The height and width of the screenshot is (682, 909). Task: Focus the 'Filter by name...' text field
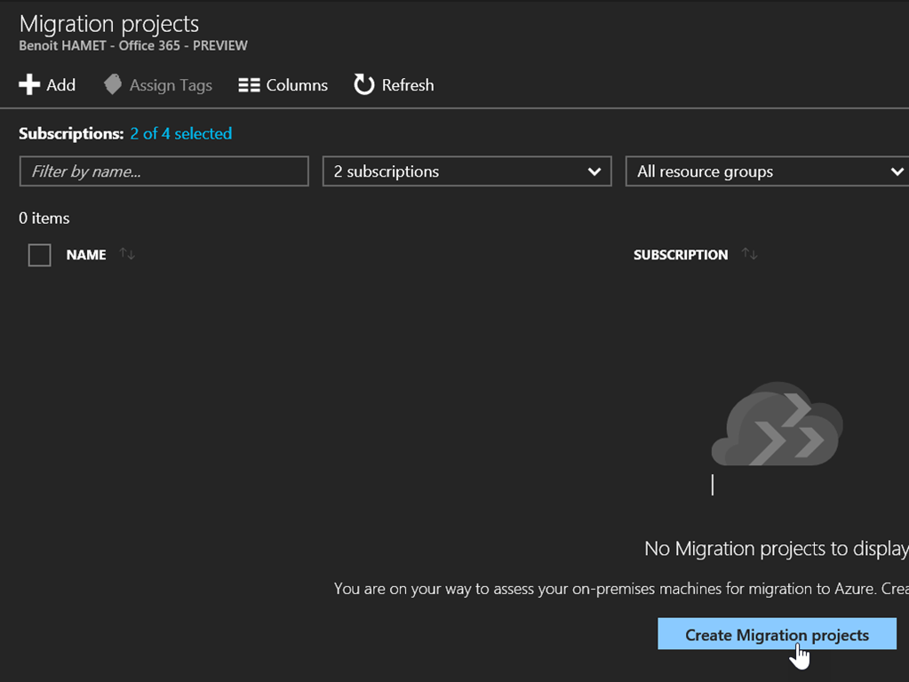(x=163, y=171)
